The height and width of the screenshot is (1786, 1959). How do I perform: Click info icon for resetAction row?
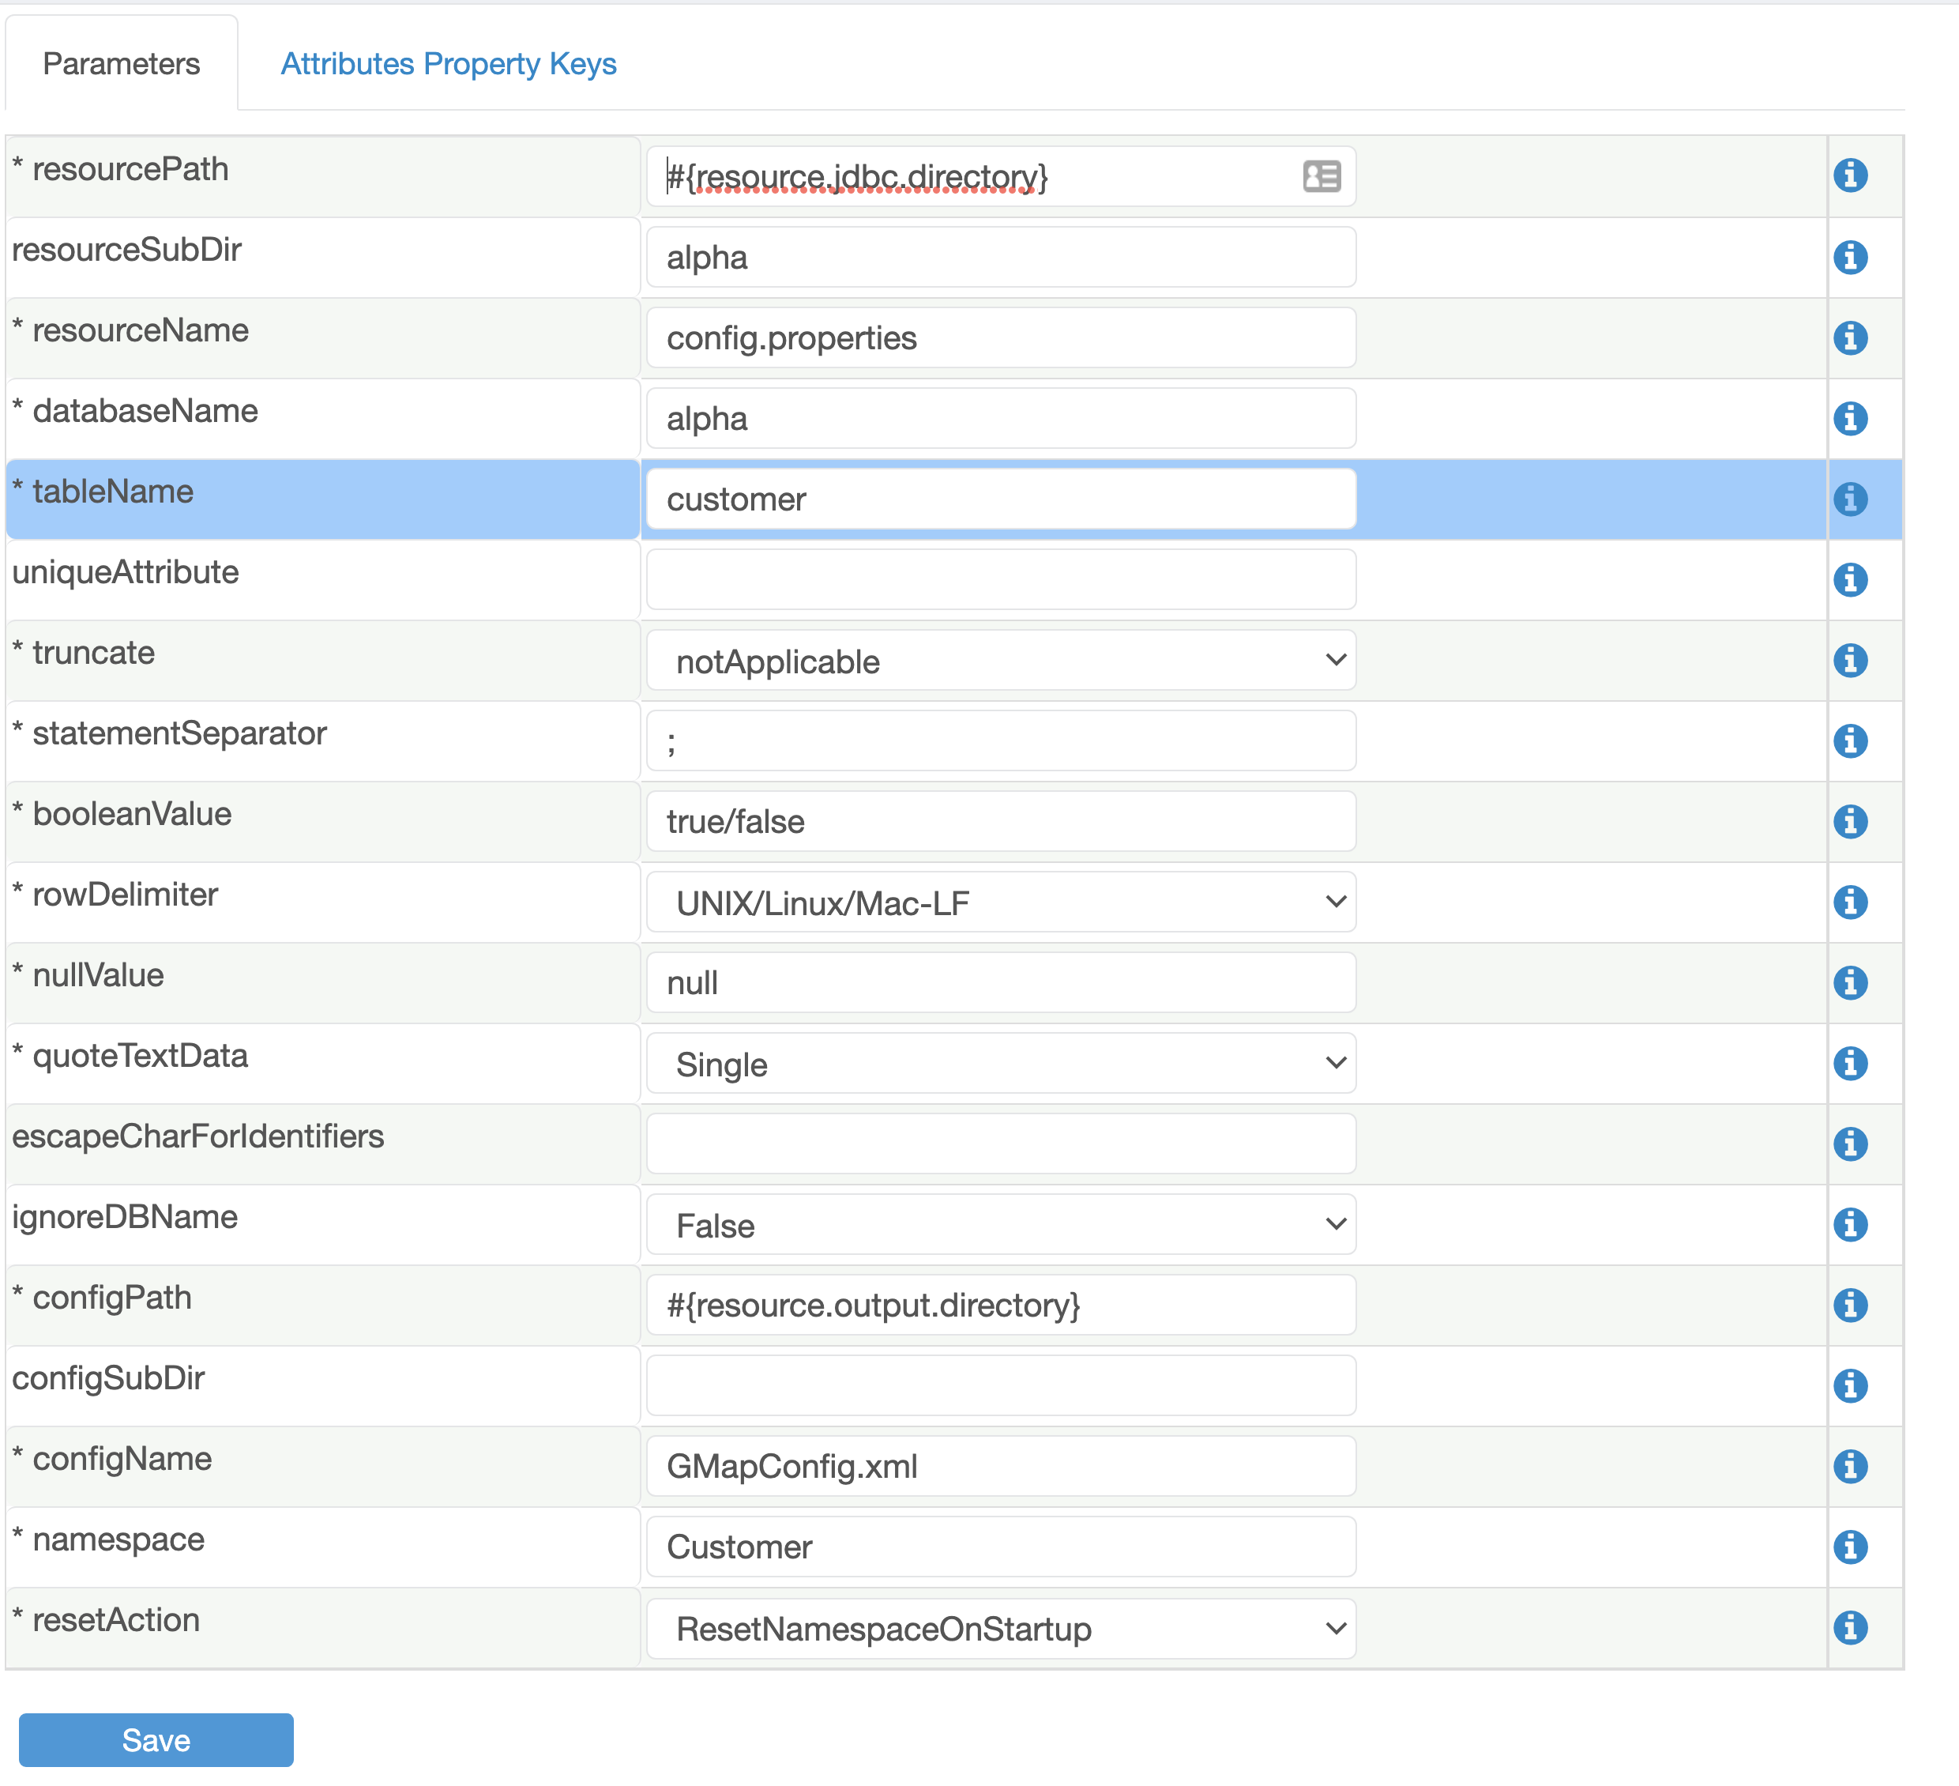coord(1849,1627)
